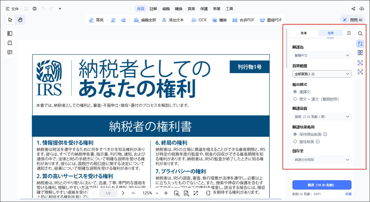370x202 pixels.
Task: Click the 轉換 toolbar button
Action: tap(220, 20)
